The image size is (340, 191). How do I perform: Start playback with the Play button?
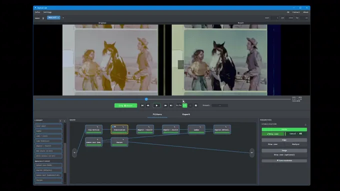click(x=156, y=105)
